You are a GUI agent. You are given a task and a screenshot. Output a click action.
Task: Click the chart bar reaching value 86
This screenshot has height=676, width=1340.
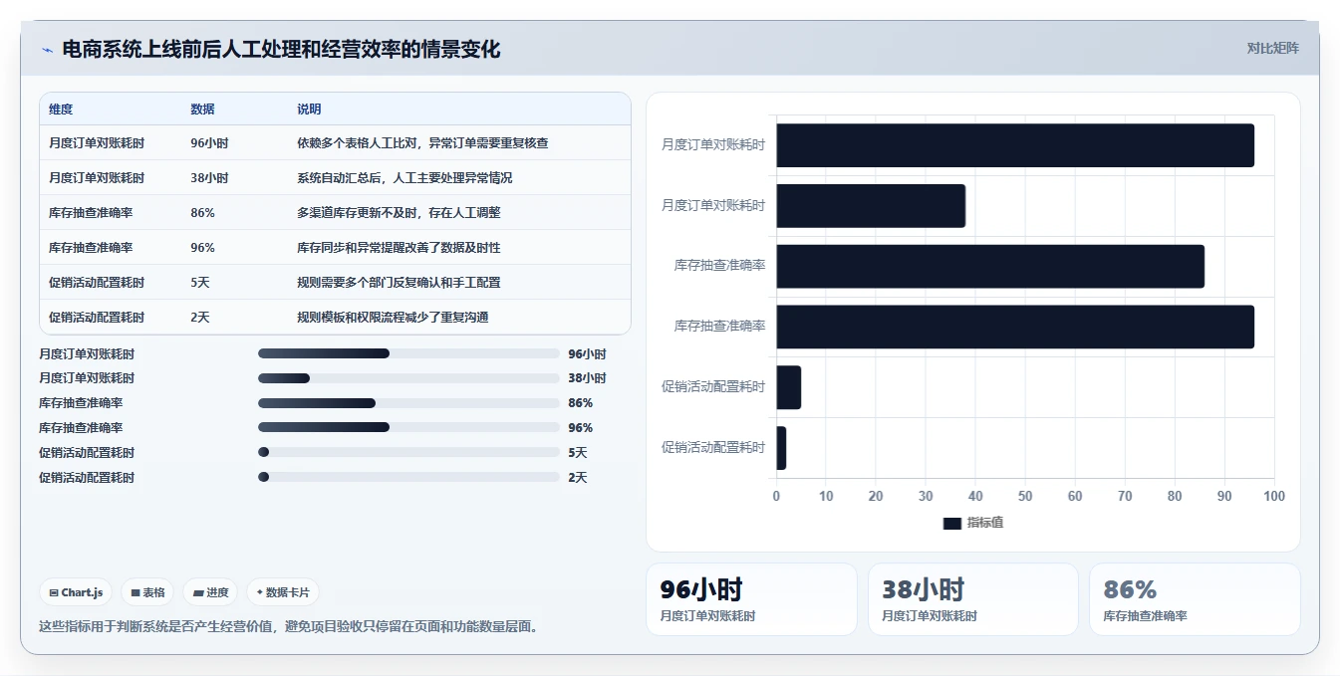pos(990,267)
